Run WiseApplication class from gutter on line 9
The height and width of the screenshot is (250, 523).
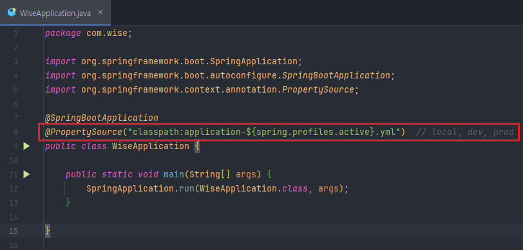coord(26,146)
